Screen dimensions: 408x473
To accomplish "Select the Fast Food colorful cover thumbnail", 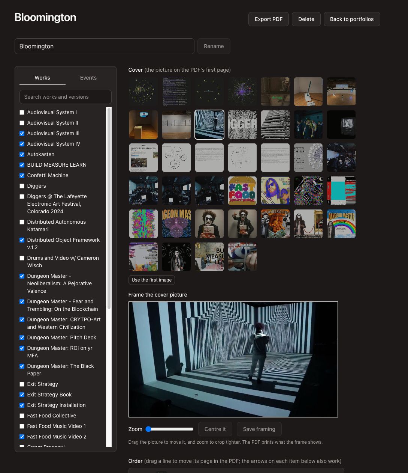I will [x=242, y=191].
